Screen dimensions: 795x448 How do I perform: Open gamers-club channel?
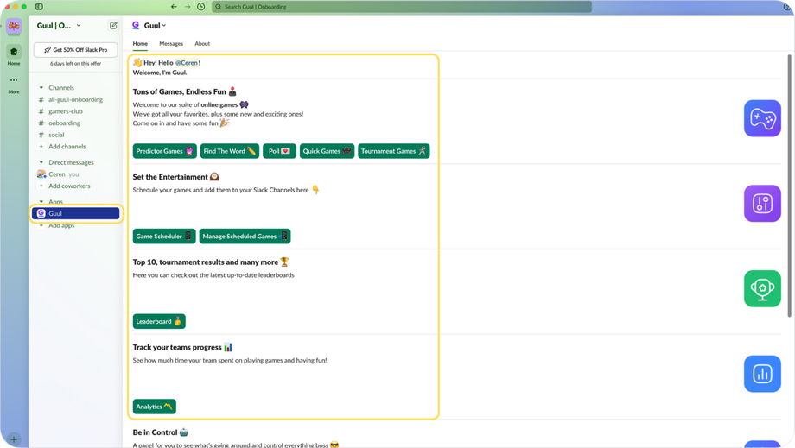coord(66,111)
